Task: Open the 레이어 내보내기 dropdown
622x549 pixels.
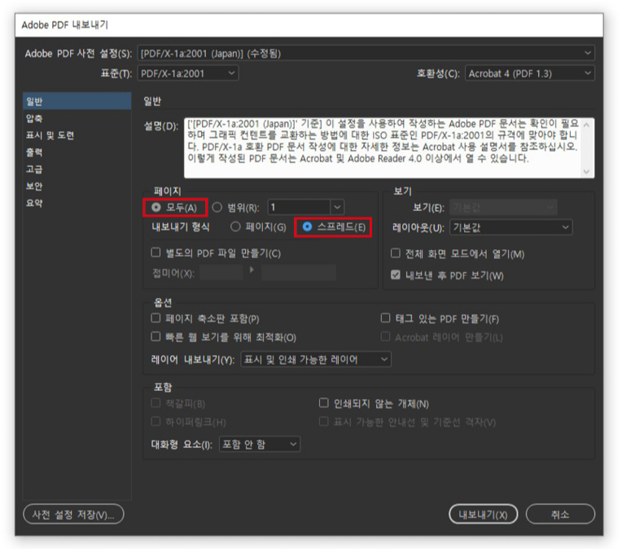Action: [315, 359]
